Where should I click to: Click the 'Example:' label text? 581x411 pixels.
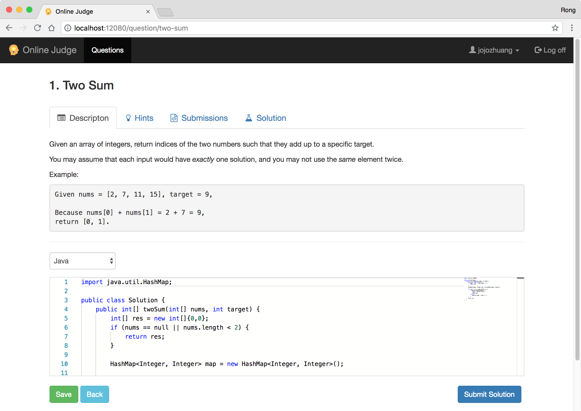coord(64,174)
